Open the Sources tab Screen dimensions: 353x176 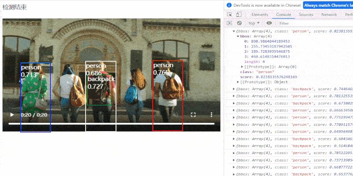coord(306,15)
